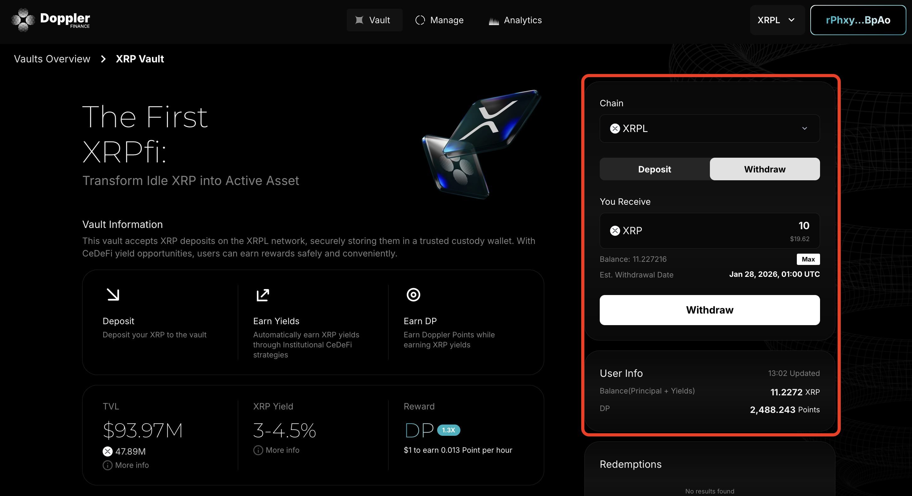Click the large white Withdraw button
The width and height of the screenshot is (912, 496).
click(x=710, y=310)
